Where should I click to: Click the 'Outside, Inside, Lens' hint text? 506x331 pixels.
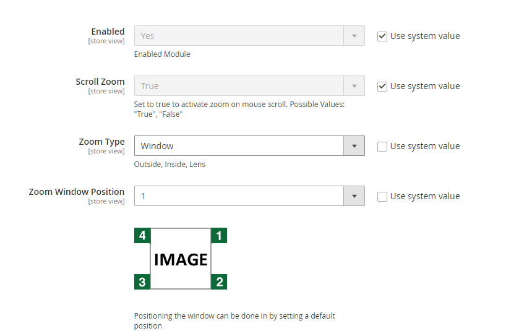point(169,165)
